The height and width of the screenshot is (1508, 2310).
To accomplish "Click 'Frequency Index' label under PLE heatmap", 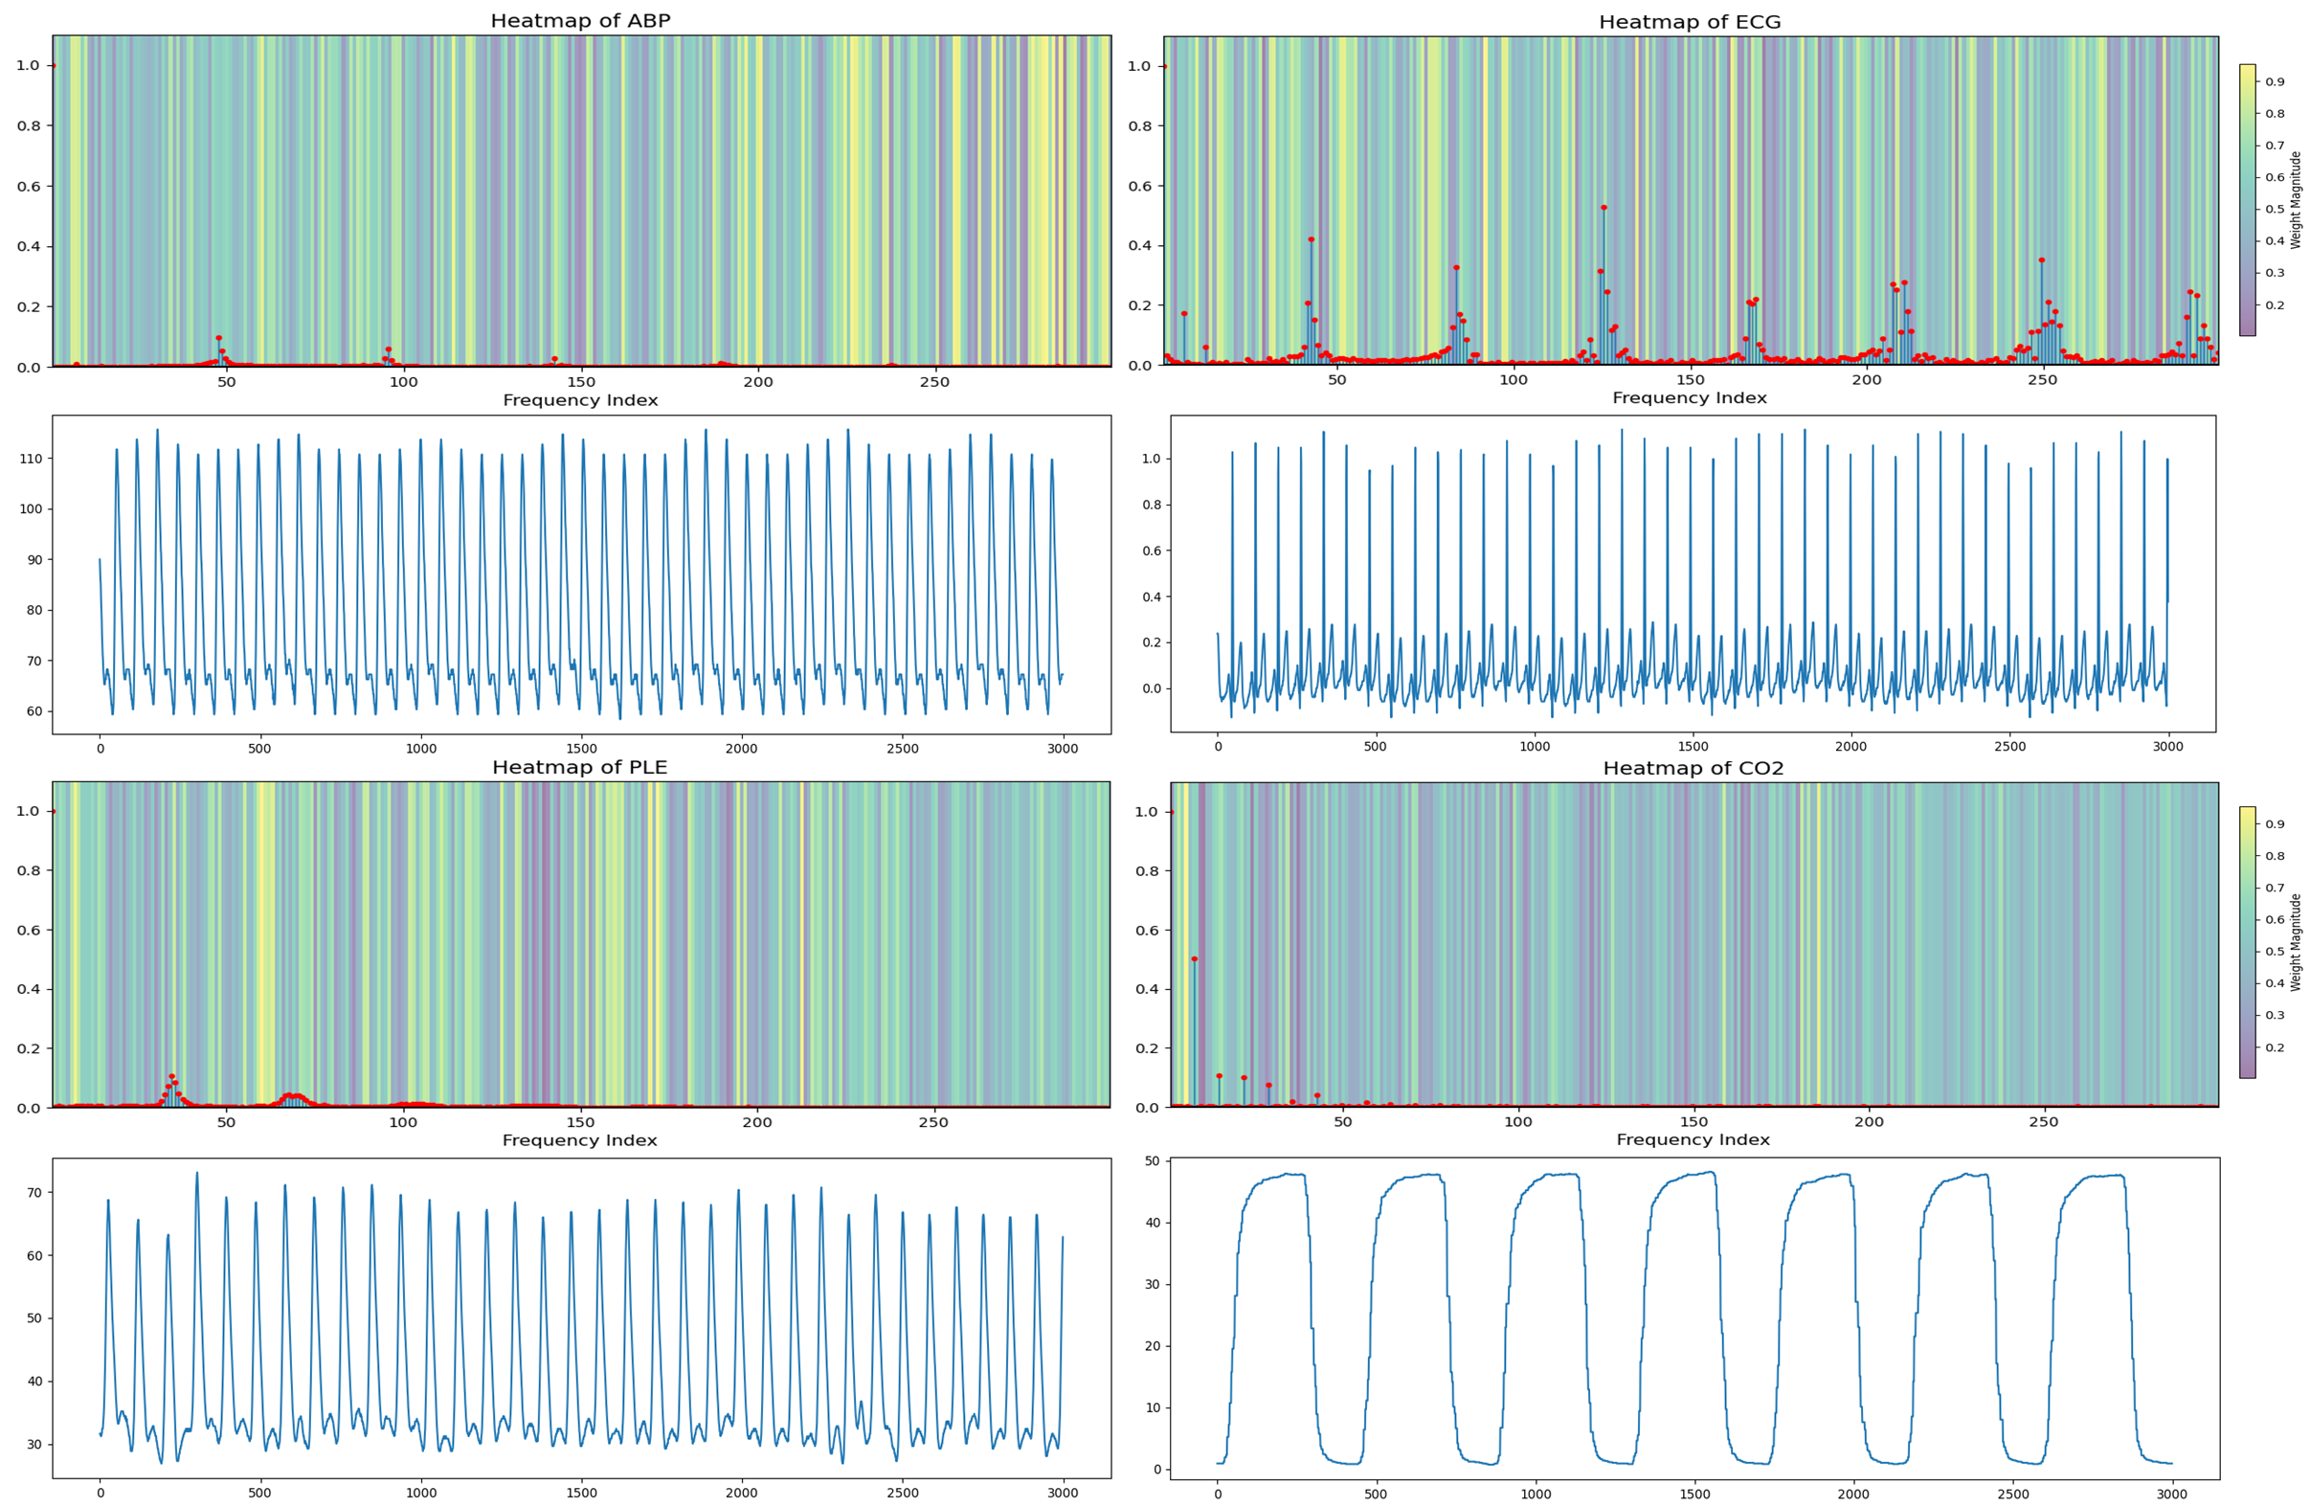I will point(579,1140).
